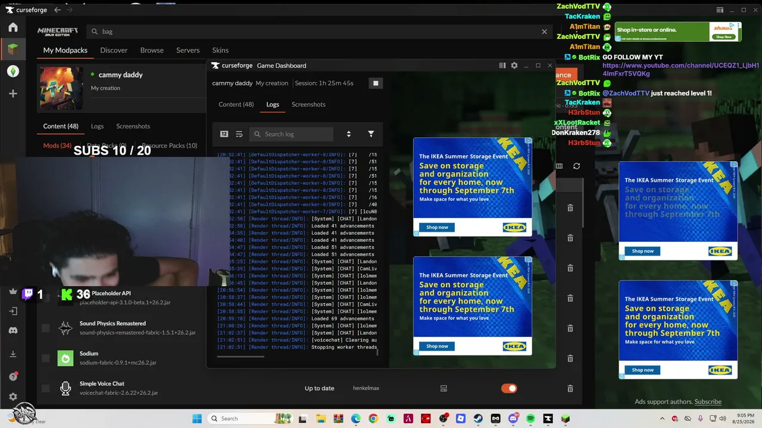Switch to the Discover tab
Viewport: 762px width, 428px height.
coord(114,51)
